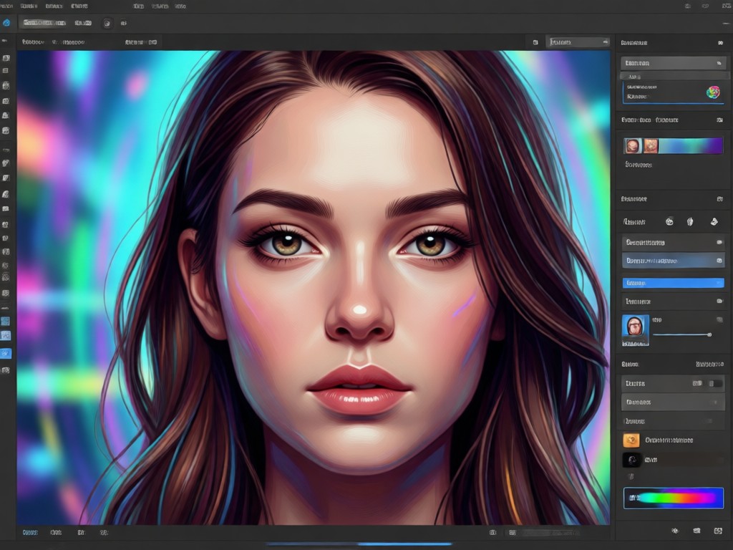The image size is (733, 550).
Task: Click the black rounded icon in right panel
Action: pyautogui.click(x=631, y=460)
